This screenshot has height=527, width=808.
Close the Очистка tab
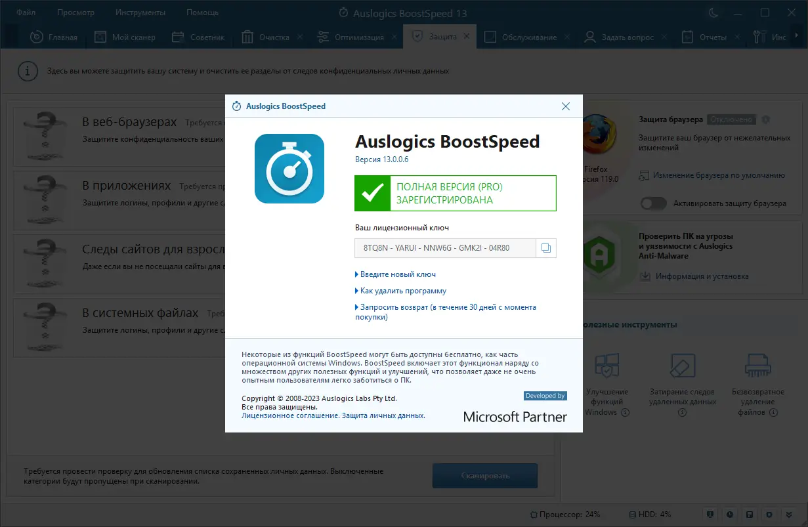point(300,37)
